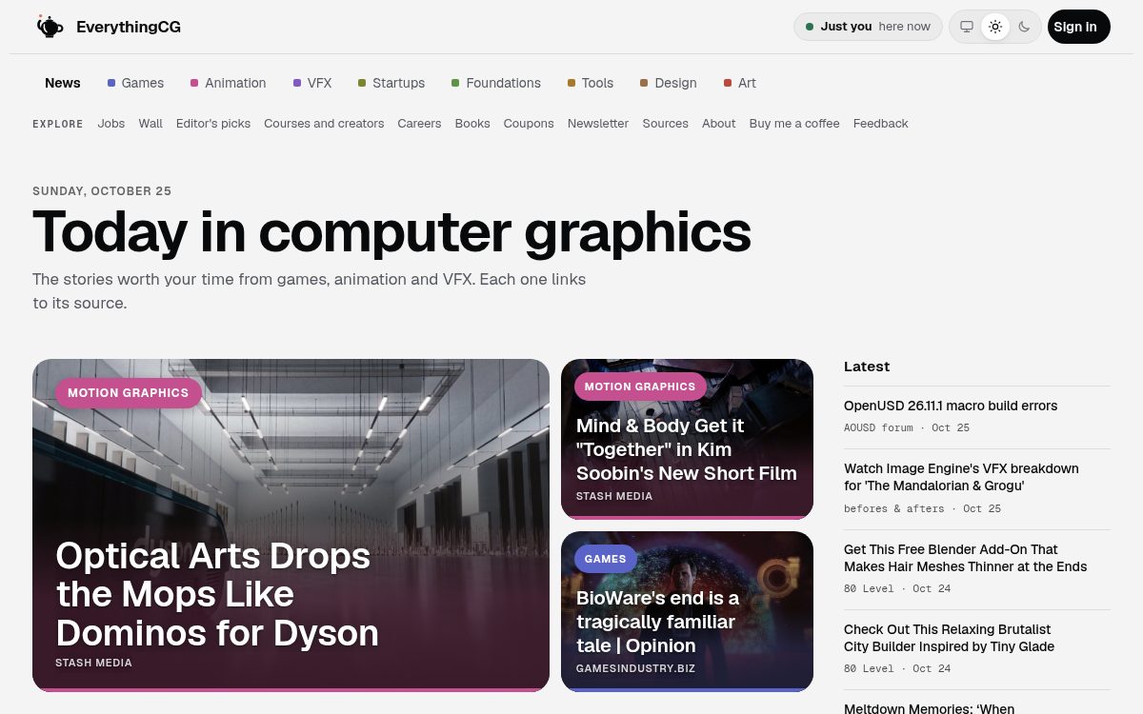Go to the Jobs page
The height and width of the screenshot is (714, 1143).
(111, 124)
